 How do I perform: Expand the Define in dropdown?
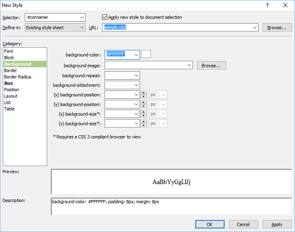(x=82, y=28)
